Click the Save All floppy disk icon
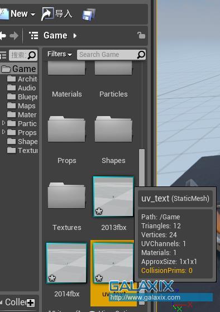The height and width of the screenshot is (312, 220). pos(89,15)
